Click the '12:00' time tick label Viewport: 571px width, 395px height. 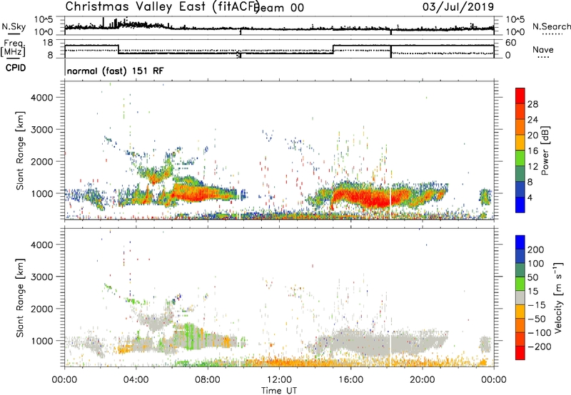(279, 380)
